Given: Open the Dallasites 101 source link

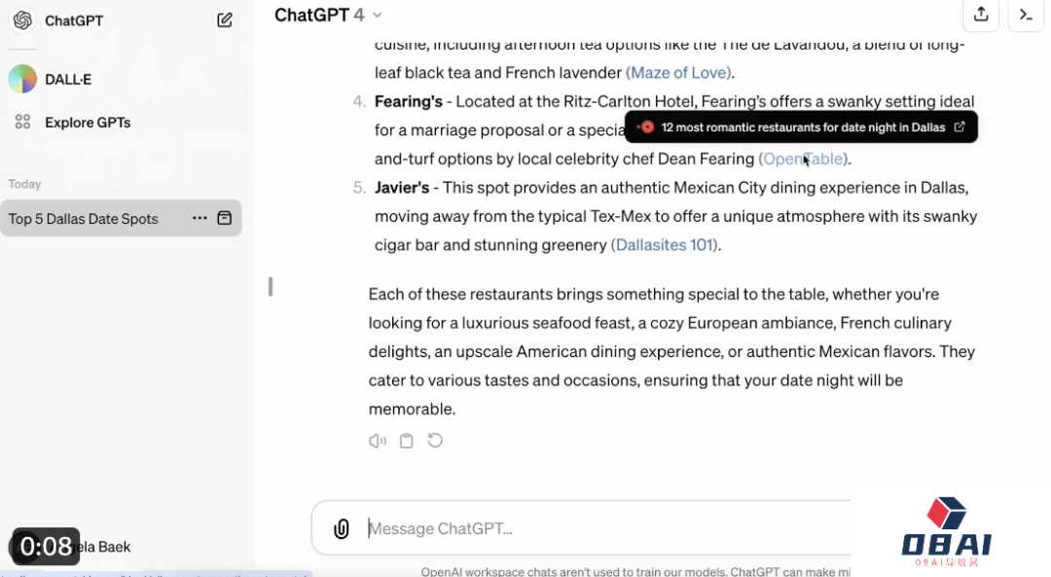Looking at the screenshot, I should [665, 244].
